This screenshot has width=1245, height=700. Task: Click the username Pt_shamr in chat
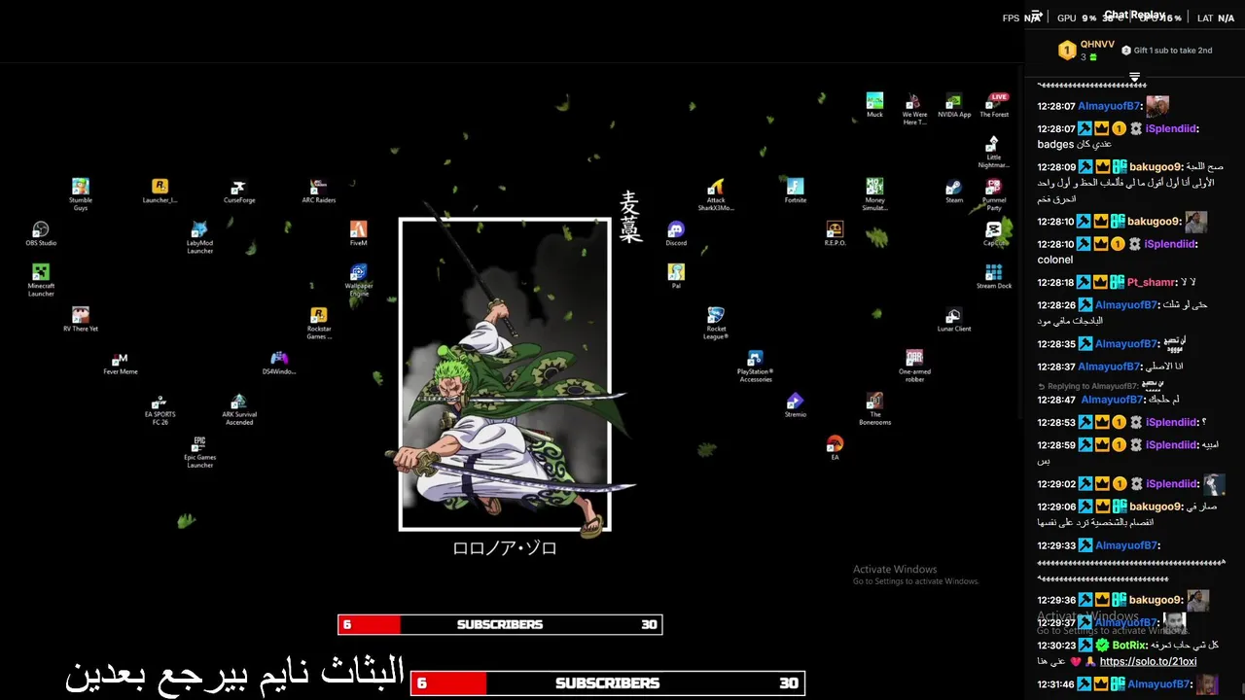(1152, 282)
